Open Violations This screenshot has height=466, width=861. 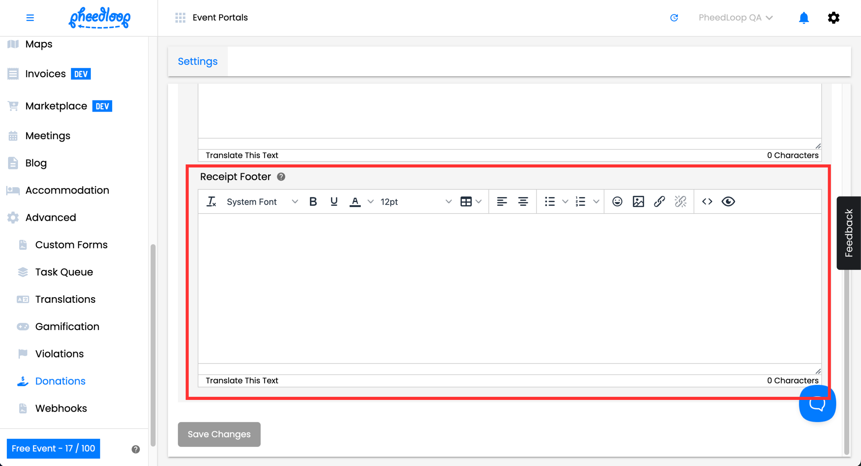[60, 354]
